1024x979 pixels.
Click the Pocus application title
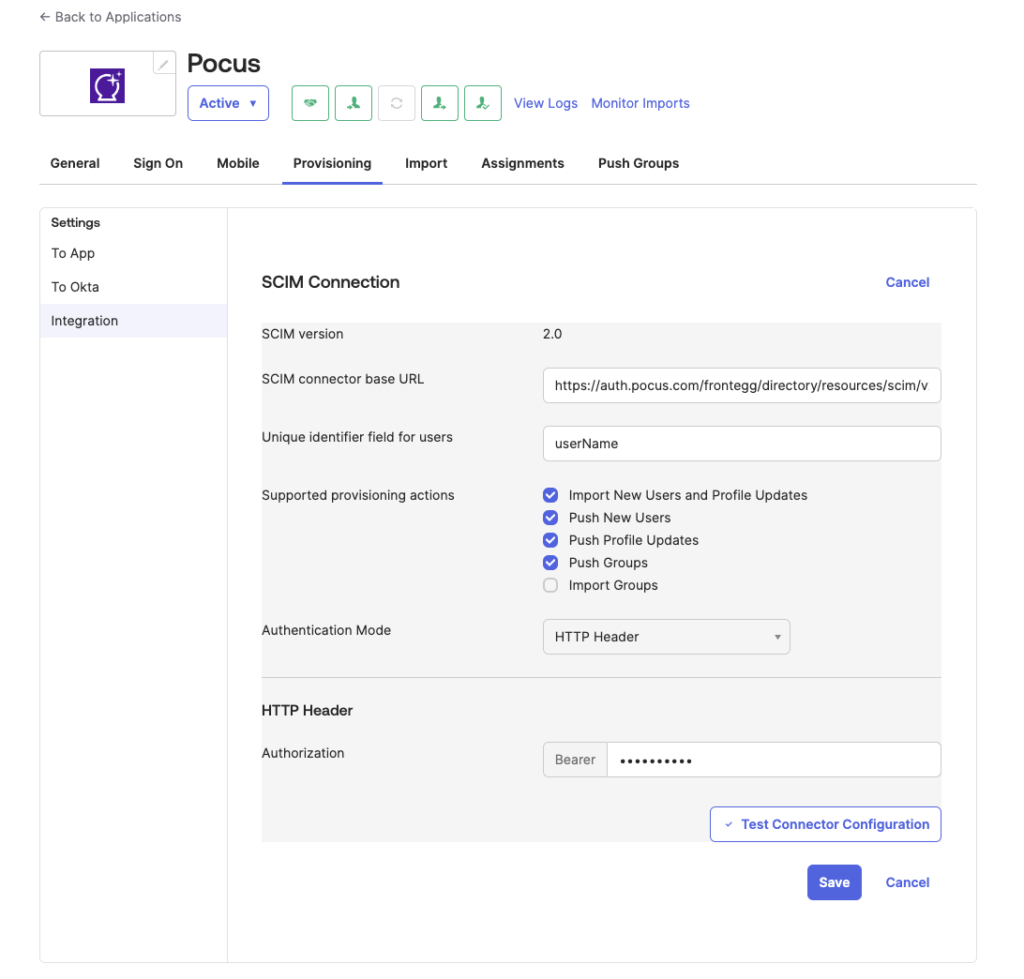(x=223, y=64)
